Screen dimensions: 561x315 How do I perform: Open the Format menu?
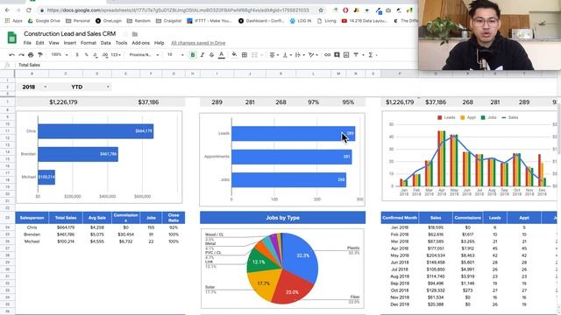click(89, 43)
